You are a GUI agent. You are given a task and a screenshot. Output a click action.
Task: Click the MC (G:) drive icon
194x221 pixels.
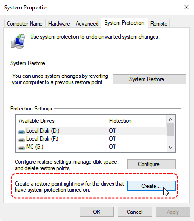[x=22, y=148]
